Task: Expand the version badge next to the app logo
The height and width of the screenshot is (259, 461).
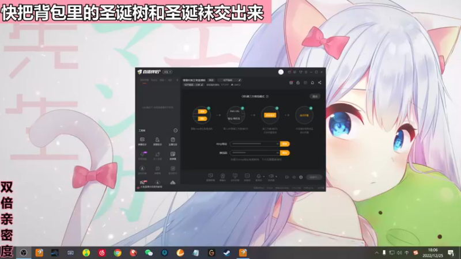Action: pyautogui.click(x=167, y=72)
